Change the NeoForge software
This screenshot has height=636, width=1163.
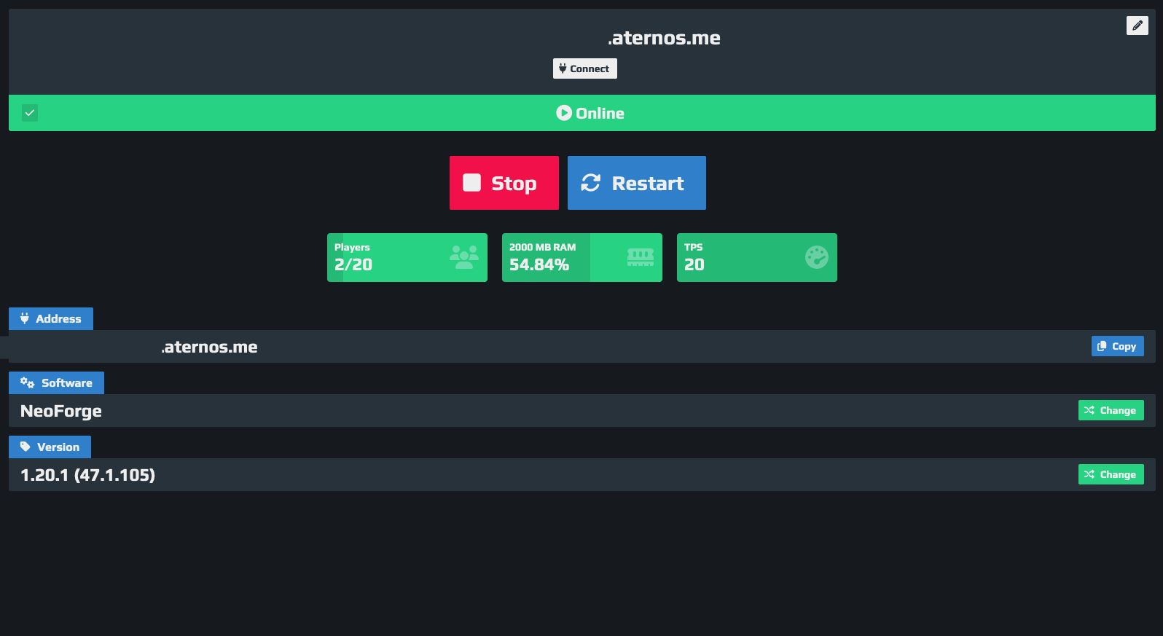coord(1111,410)
